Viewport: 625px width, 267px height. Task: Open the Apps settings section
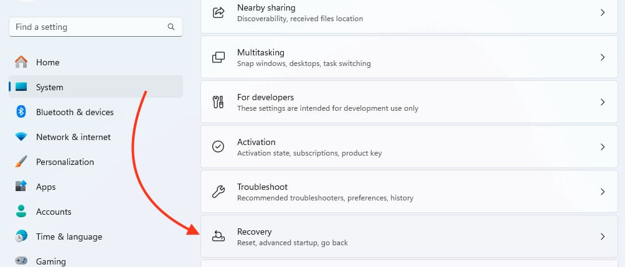click(x=45, y=187)
